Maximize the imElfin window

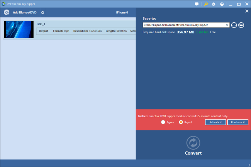pyautogui.click(x=239, y=4)
